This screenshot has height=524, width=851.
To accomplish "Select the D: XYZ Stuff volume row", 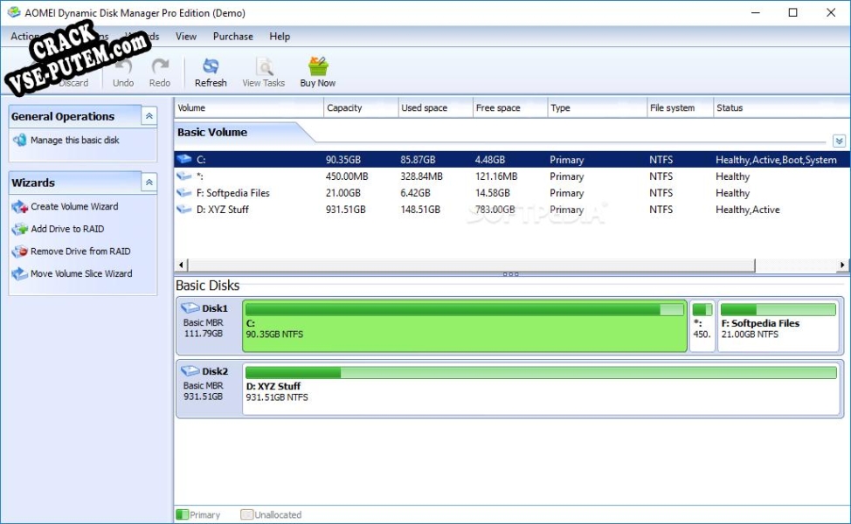I will 512,209.
